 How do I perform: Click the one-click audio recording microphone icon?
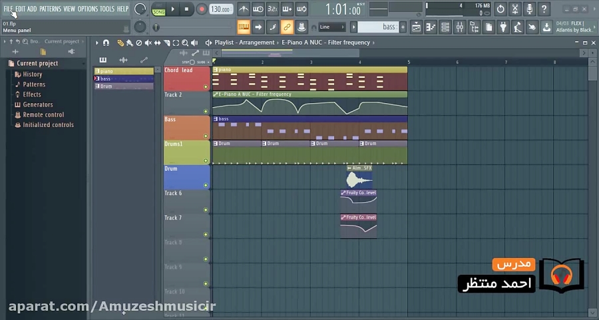[530, 9]
